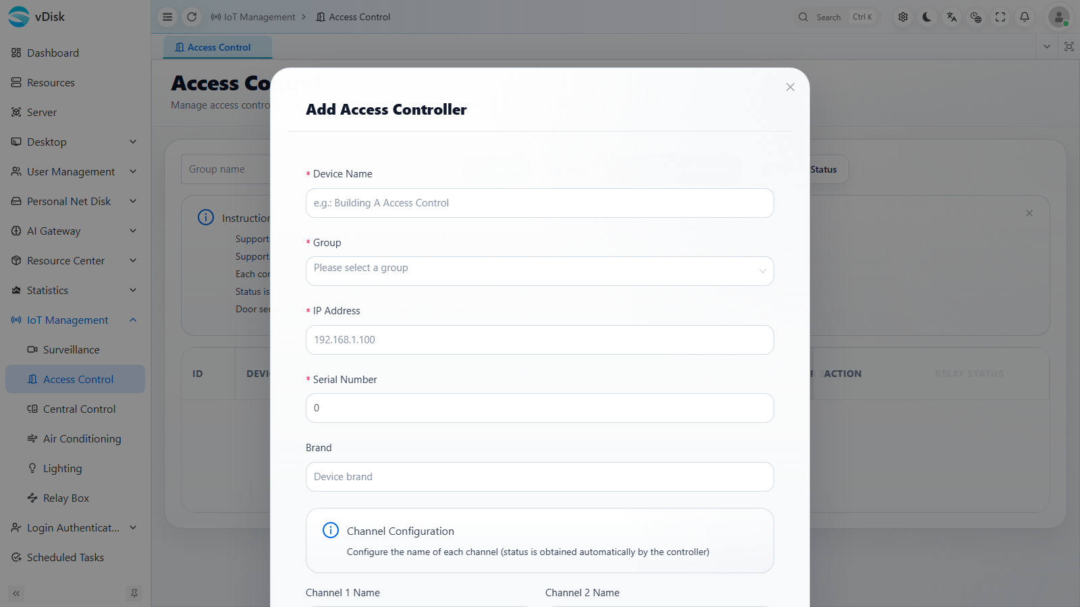
Task: Collapse sidebar with double-chevron icon
Action: 16,594
